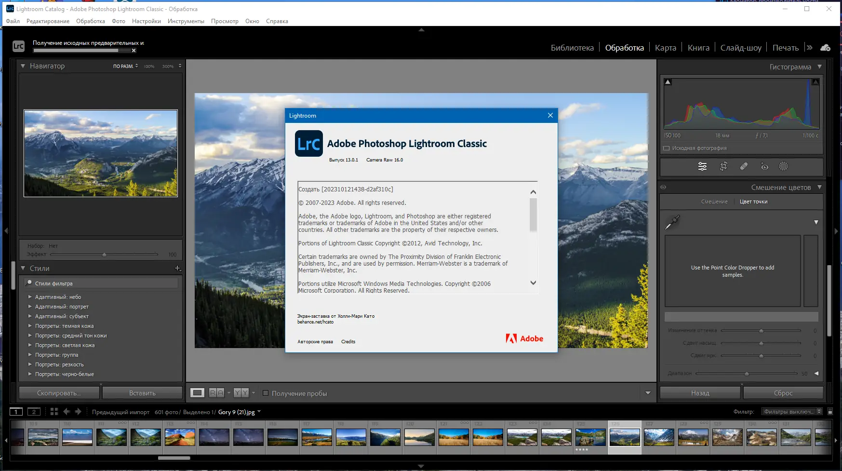Open second window display 2
842x471 pixels.
pos(34,412)
